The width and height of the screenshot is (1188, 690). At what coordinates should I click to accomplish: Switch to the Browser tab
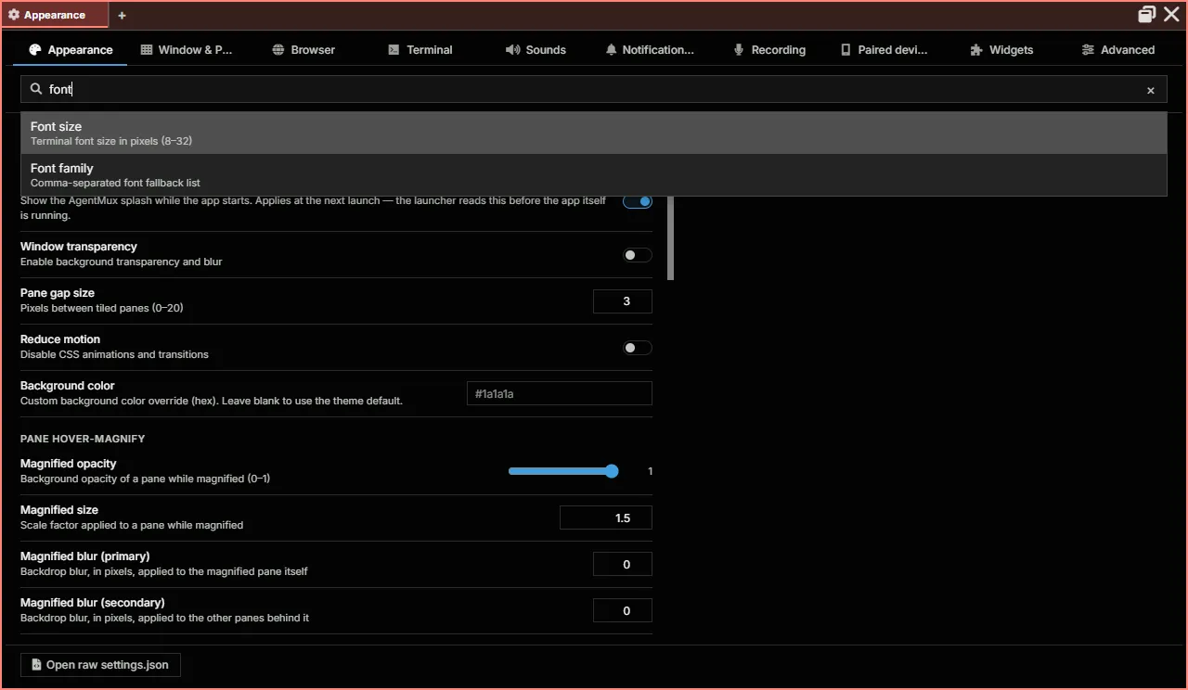point(303,50)
